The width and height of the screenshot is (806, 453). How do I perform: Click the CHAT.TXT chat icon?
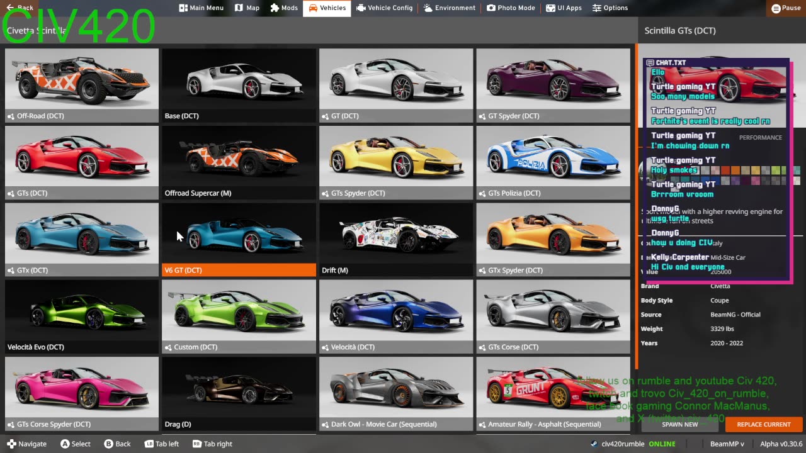click(x=650, y=63)
